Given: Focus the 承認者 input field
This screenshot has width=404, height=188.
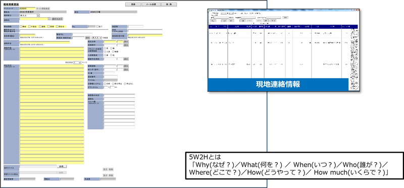Looking at the screenshot, I should (x=135, y=27).
